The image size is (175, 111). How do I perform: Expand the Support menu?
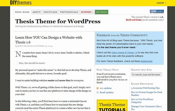pyautogui.click(x=87, y=12)
